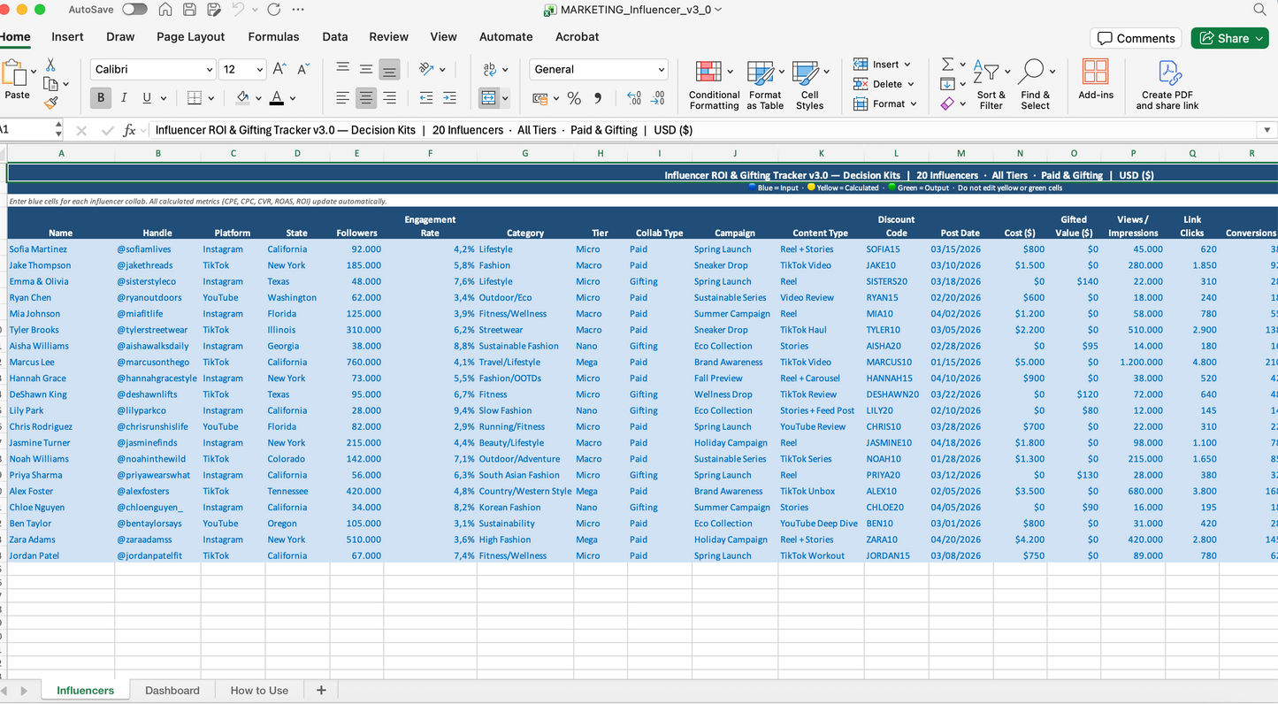Open the Page Layout tab
The image size is (1278, 704).
(x=191, y=37)
